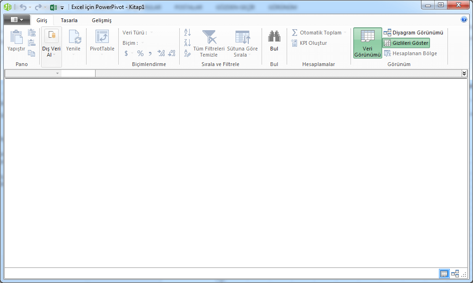Screen dimensions: 473x283
Task: Click the PowerPivot app icon in title bar
Action: pos(8,7)
